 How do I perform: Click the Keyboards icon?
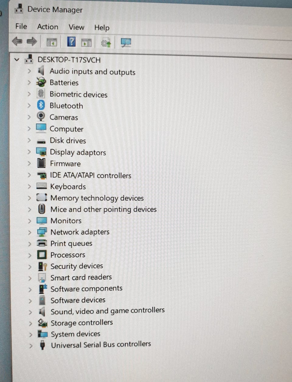[x=41, y=186]
